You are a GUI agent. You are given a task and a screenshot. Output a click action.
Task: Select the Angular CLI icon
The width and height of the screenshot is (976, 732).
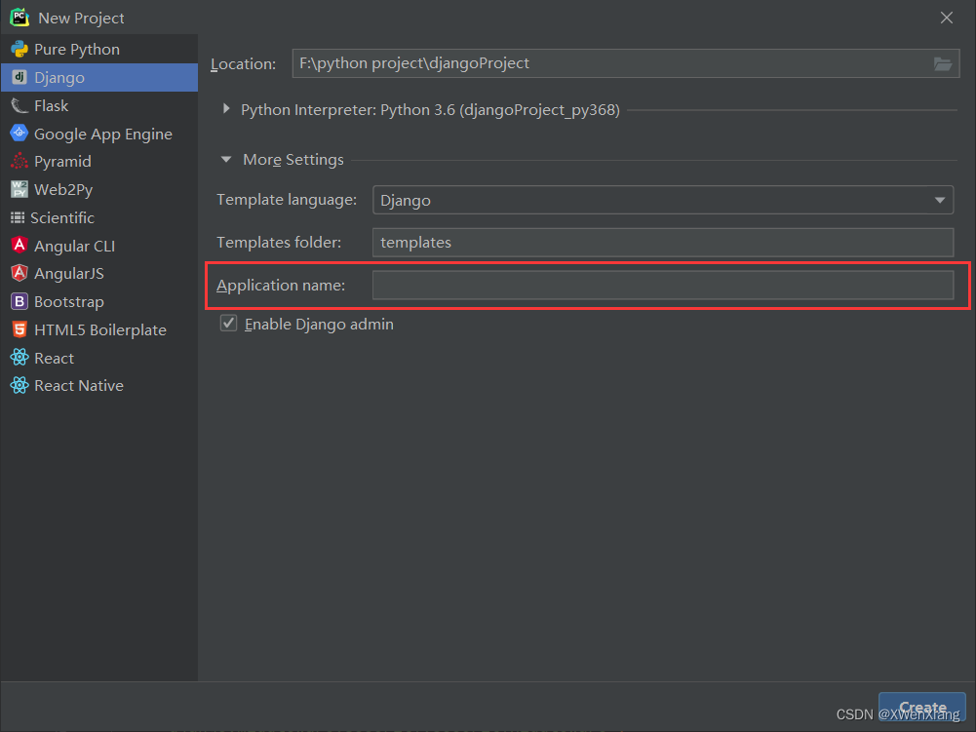[20, 246]
